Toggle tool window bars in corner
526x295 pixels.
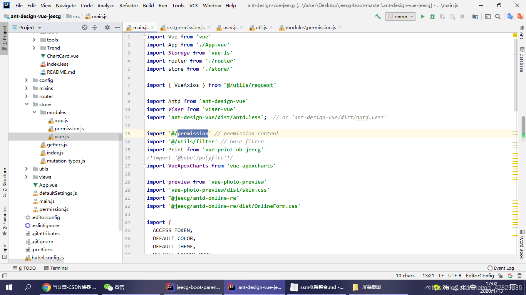(4, 275)
